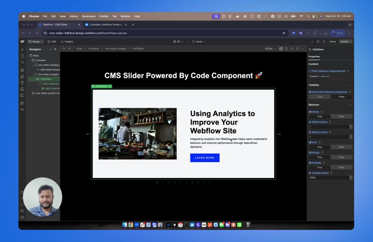373x242 pixels.
Task: Bookmark the page with Chrome's star icon
Action: [284, 33]
